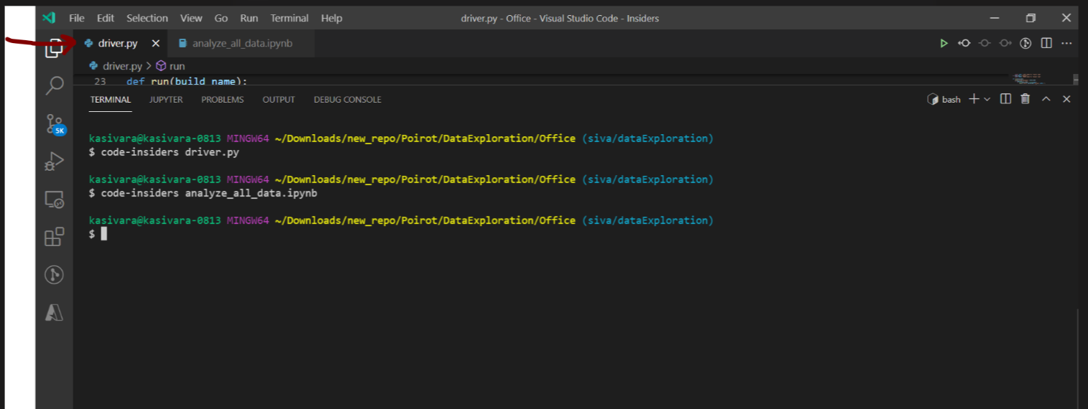1088x409 pixels.
Task: Click the 'code-insiders analyze_all_data.ipynb' command text
Action: 209,193
